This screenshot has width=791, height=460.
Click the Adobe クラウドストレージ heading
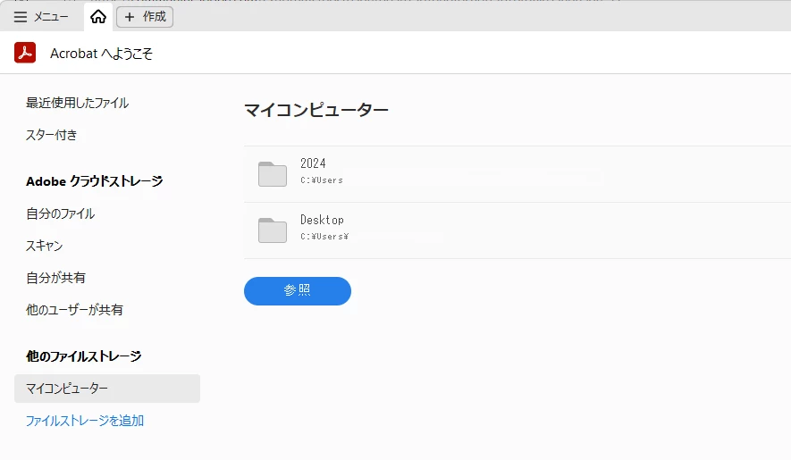coord(95,181)
